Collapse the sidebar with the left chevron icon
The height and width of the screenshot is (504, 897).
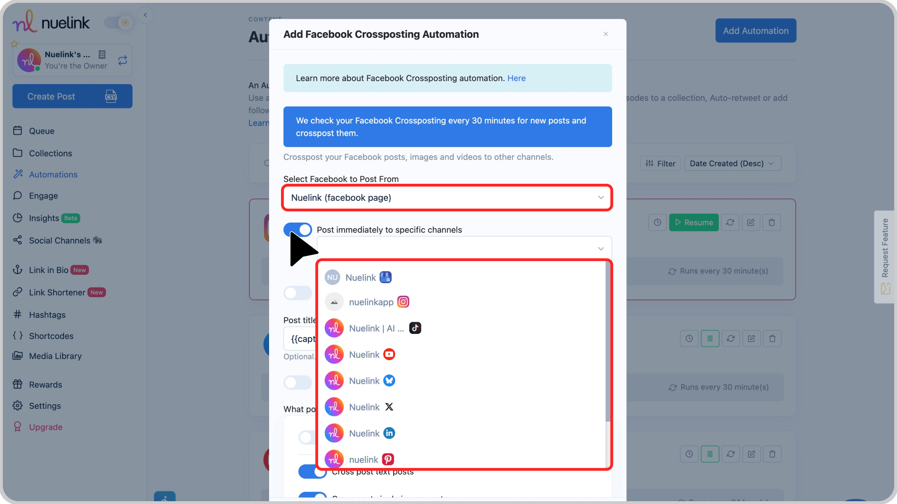[145, 15]
